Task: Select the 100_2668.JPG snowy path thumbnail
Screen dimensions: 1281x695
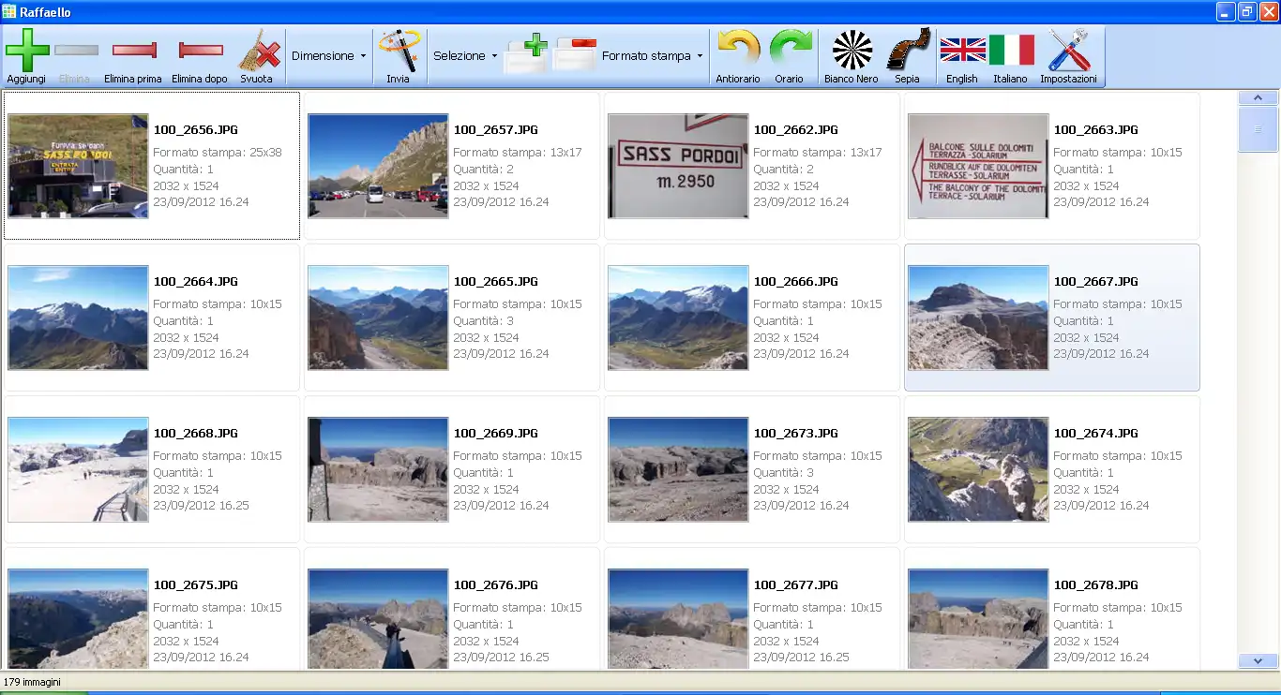Action: [x=78, y=469]
